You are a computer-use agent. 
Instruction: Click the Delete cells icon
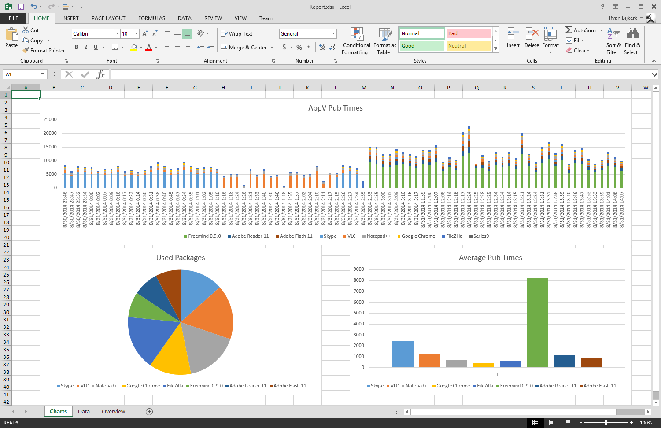click(532, 34)
